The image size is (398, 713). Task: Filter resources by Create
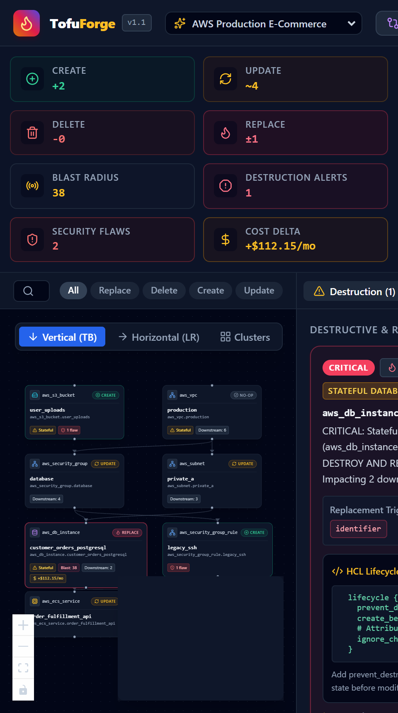211,291
